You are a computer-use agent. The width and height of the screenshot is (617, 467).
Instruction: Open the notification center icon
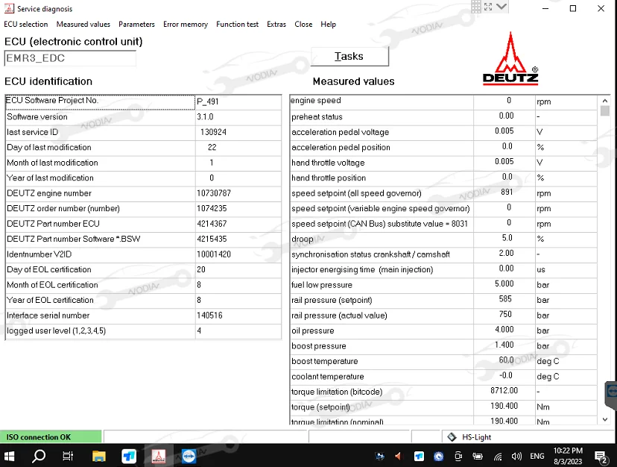601,456
